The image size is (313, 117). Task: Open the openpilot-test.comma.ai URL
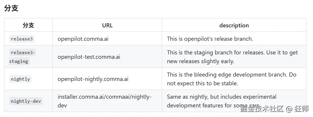point(89,57)
